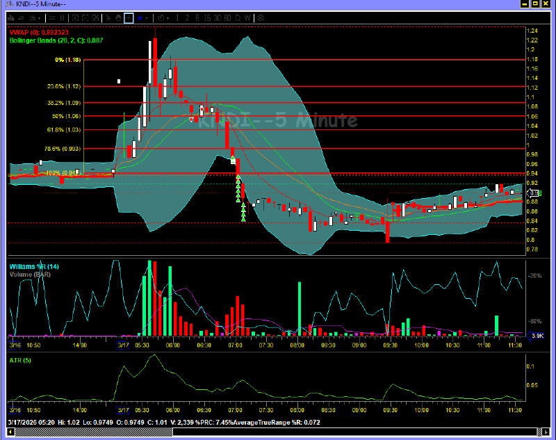Viewport: 556px width, 440px height.
Task: Open the chart type icon in toolbar
Action: (x=11, y=18)
